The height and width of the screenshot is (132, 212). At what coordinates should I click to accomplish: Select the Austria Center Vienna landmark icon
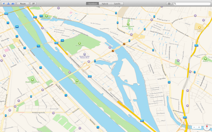[x=84, y=54]
